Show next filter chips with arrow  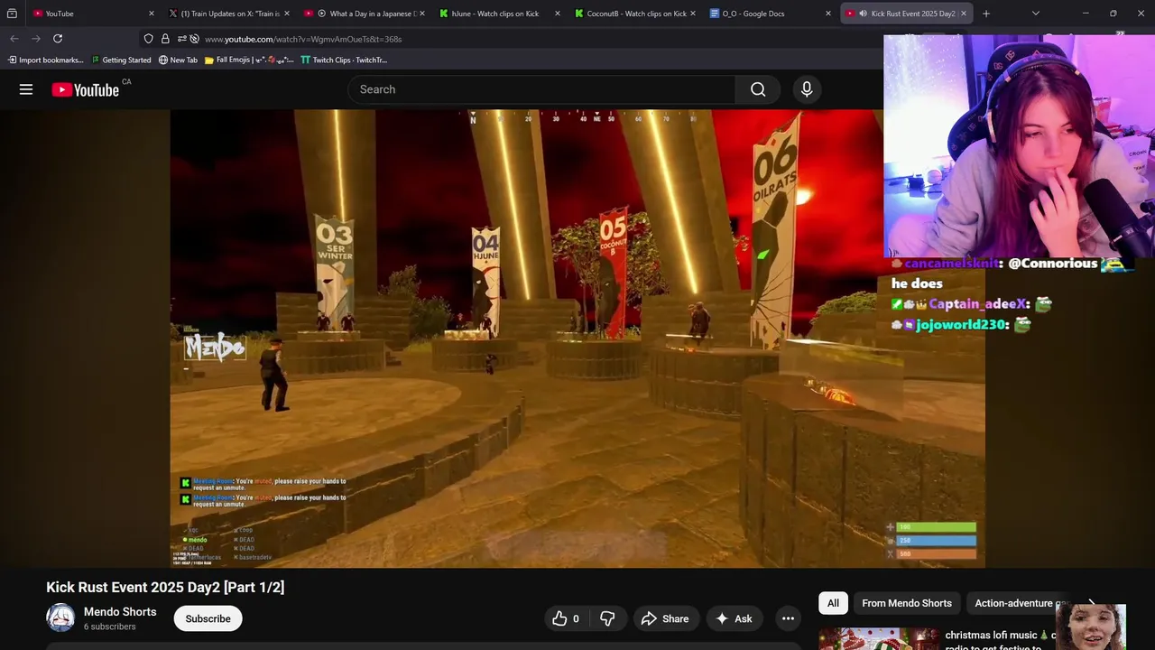point(1091,603)
